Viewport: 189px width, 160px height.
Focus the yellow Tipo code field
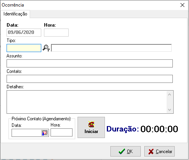(x=24, y=48)
